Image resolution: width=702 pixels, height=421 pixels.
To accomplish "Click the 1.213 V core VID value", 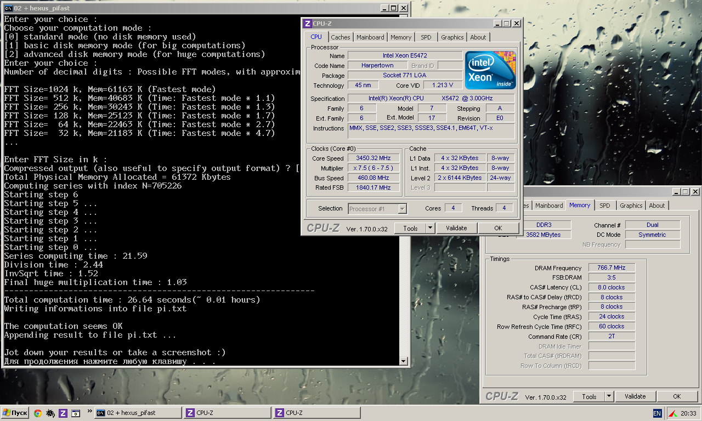I will pos(442,86).
